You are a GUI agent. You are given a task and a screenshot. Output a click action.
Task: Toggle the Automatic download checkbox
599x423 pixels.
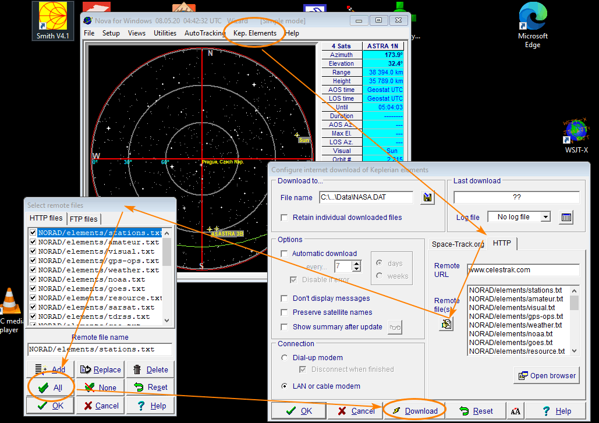point(284,254)
